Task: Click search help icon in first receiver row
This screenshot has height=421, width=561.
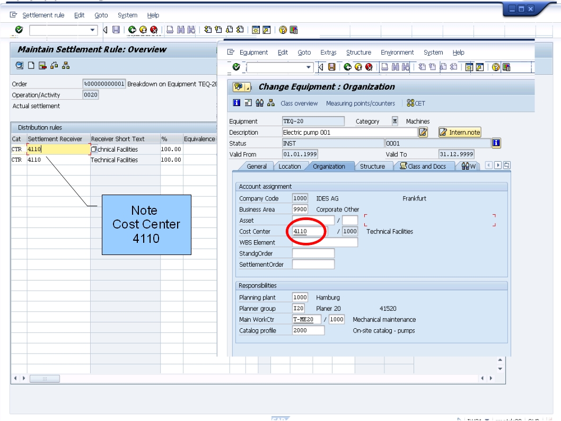Action: click(x=94, y=149)
